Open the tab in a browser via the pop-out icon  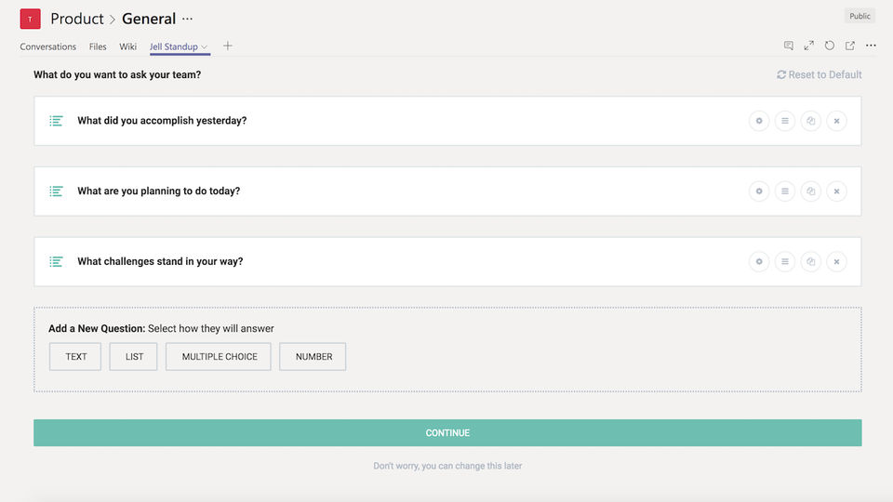click(850, 46)
